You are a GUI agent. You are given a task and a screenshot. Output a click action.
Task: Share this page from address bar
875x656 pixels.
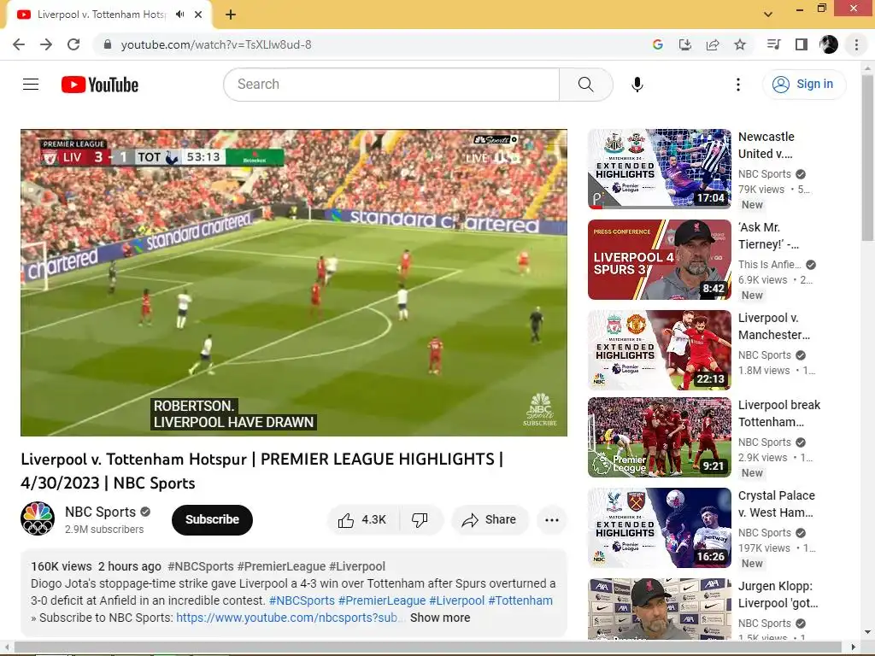(713, 44)
